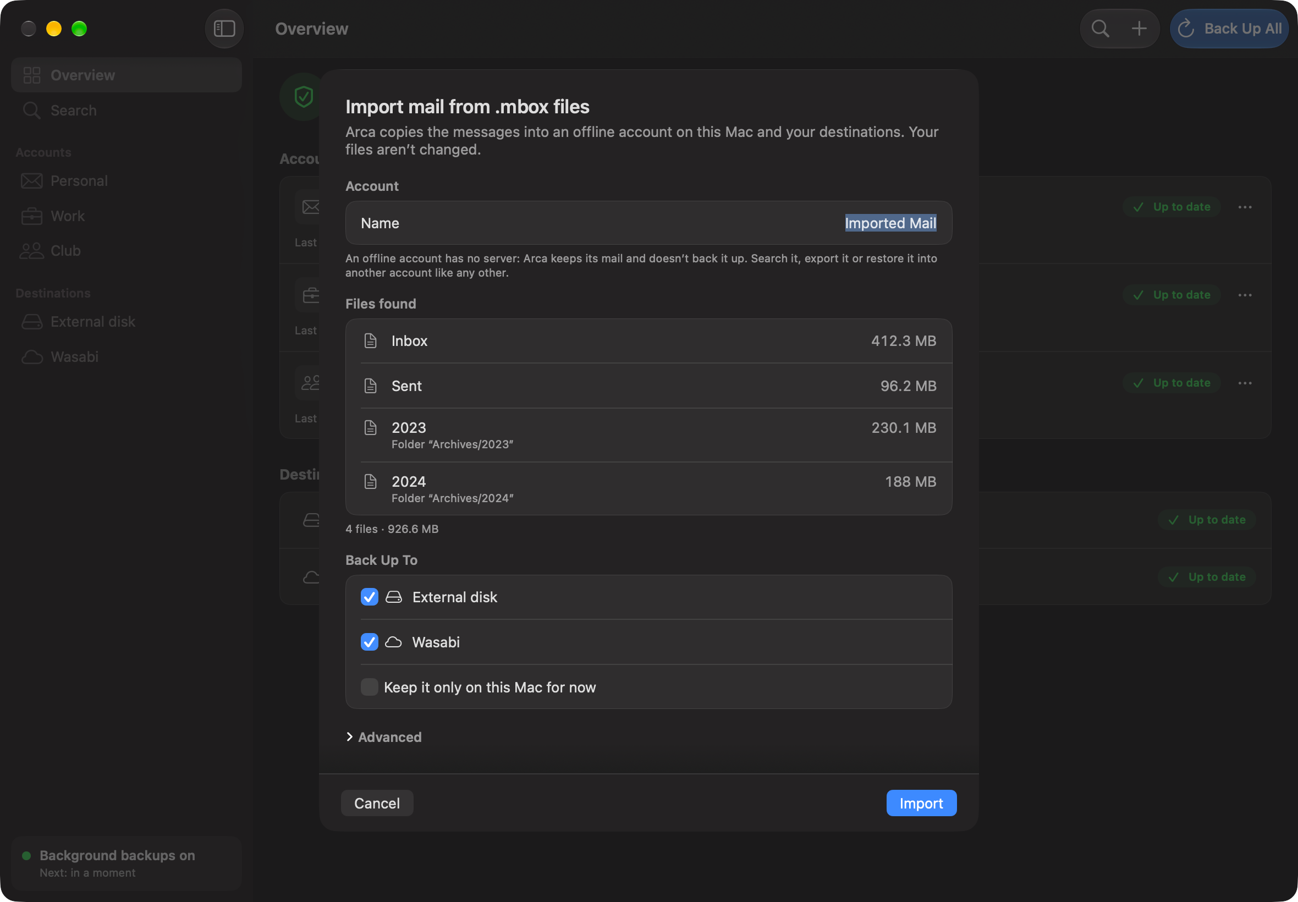Open the Work account in sidebar
Image resolution: width=1298 pixels, height=902 pixels.
127,216
